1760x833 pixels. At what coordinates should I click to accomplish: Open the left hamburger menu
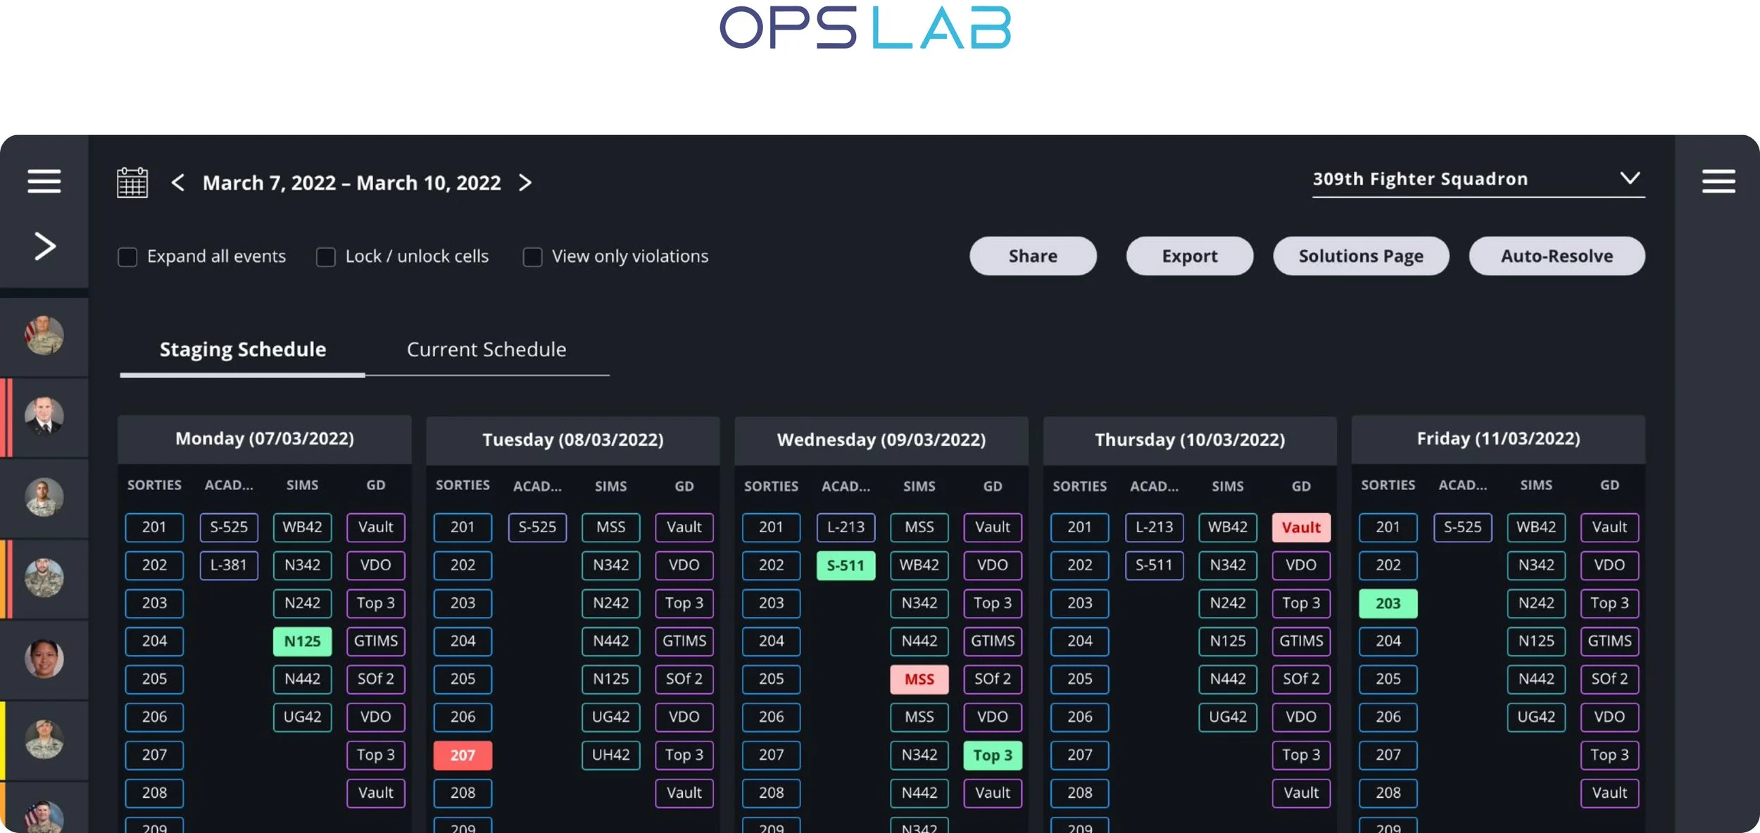[x=44, y=181]
